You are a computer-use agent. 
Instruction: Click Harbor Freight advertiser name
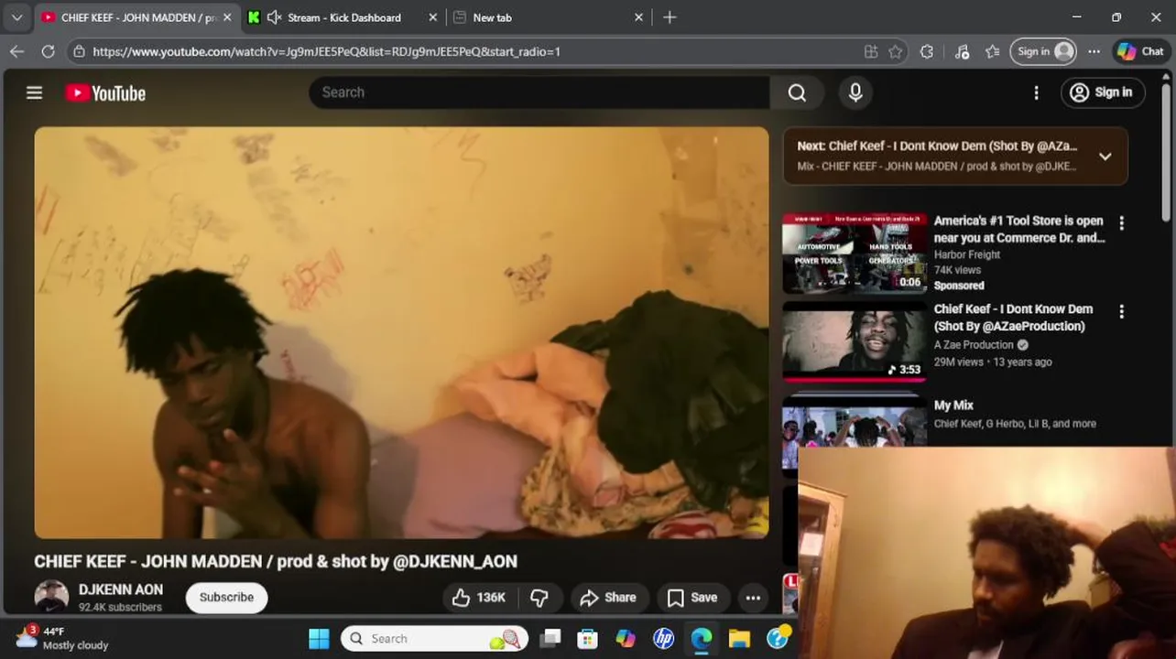pos(967,255)
